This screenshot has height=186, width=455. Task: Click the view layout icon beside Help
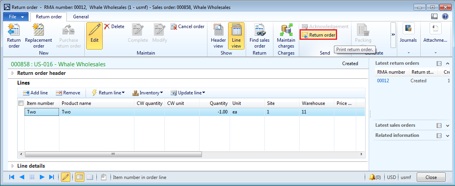pyautogui.click(x=434, y=16)
